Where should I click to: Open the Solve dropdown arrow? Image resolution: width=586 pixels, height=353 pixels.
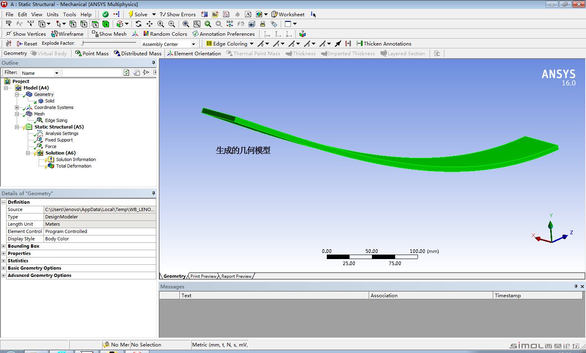click(154, 14)
